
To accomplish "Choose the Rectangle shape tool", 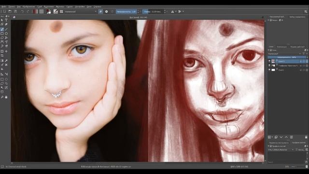I will click(x=2, y=33).
